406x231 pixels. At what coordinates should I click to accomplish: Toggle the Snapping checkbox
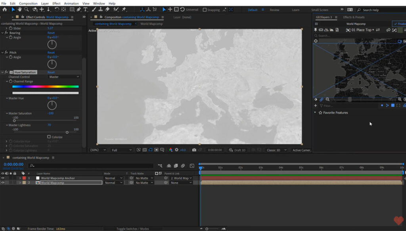coord(205,10)
